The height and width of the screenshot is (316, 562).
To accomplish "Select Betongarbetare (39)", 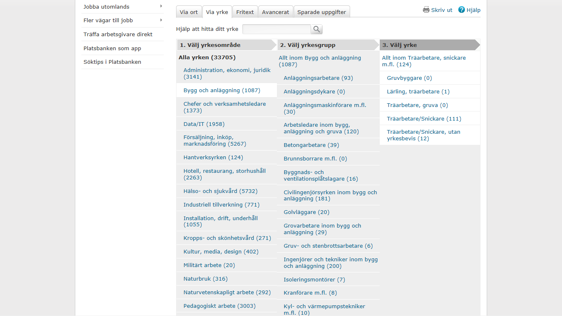I will (x=311, y=145).
